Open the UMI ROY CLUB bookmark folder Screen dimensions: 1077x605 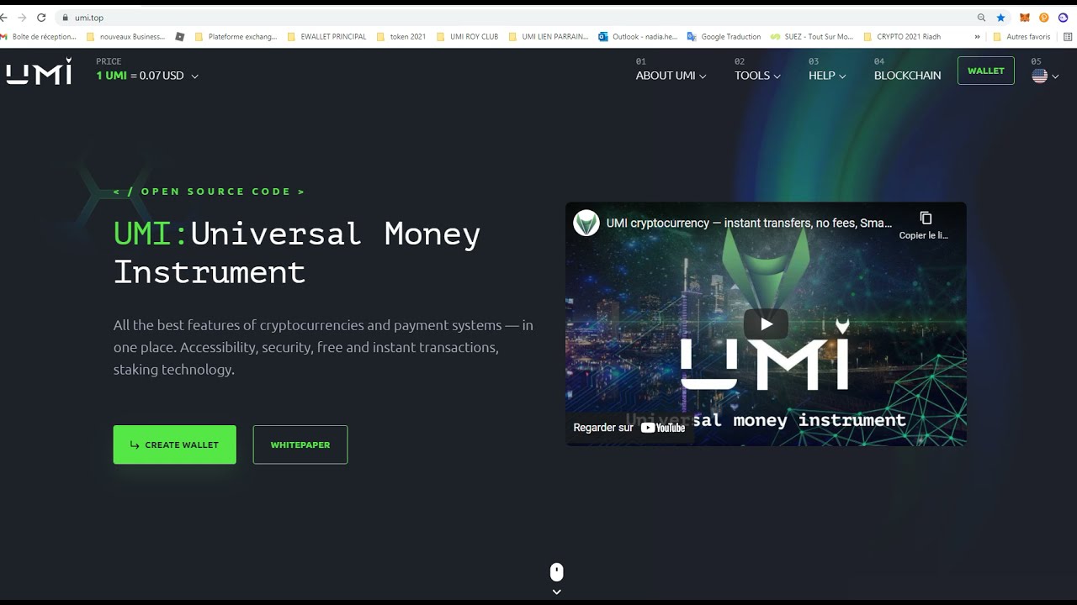click(x=467, y=37)
